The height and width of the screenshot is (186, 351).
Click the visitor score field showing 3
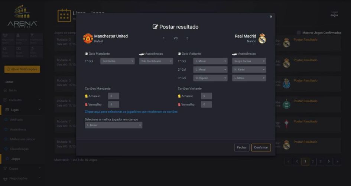coord(187,38)
